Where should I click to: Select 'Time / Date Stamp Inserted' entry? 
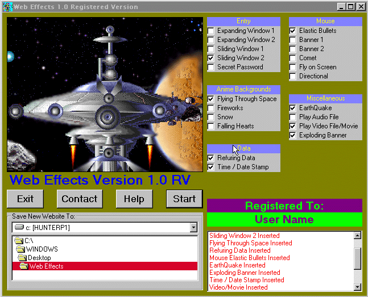pos(247,280)
